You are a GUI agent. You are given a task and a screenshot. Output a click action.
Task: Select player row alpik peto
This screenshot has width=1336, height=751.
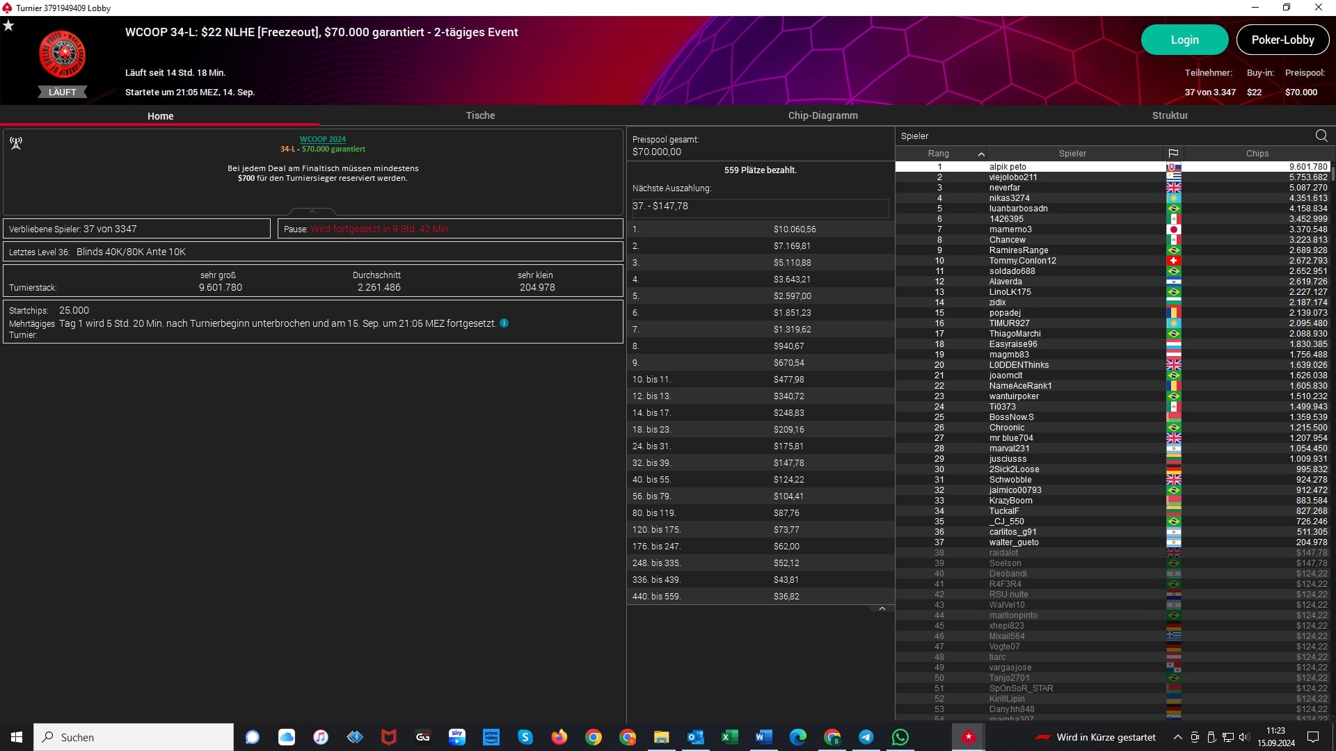click(1008, 167)
